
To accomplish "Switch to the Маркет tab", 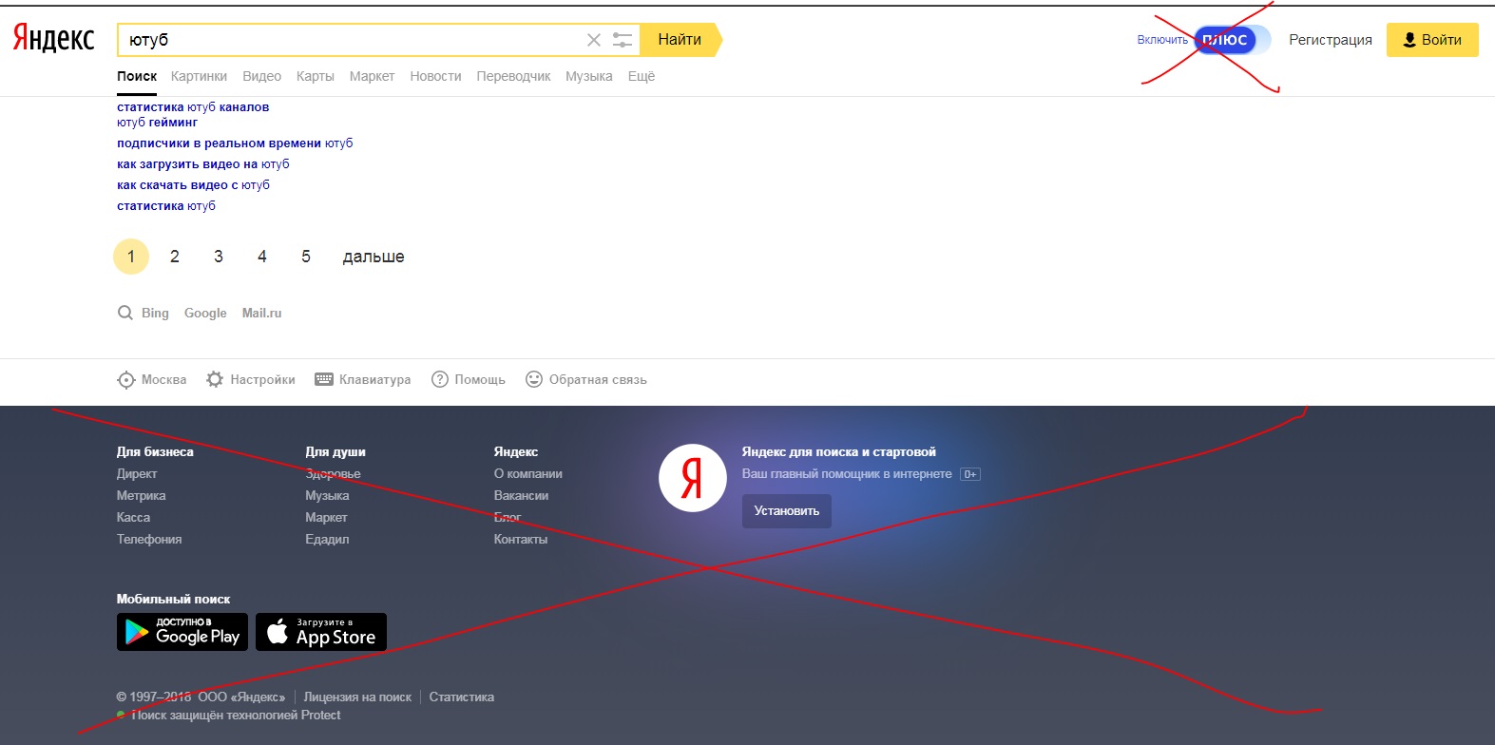I will click(x=372, y=76).
